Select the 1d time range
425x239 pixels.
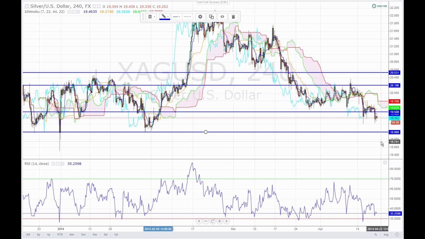coord(116,235)
